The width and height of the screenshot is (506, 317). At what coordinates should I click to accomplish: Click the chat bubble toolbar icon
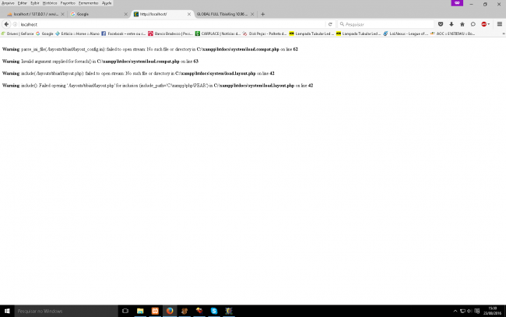point(473,24)
